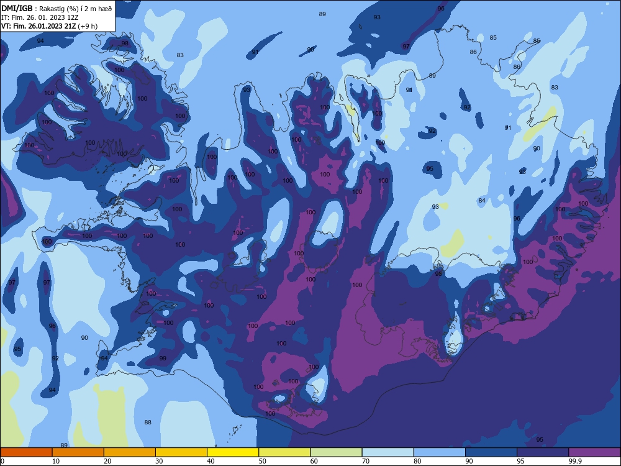
Task: Click the '99.9' legend scale label
Action: pos(575,461)
